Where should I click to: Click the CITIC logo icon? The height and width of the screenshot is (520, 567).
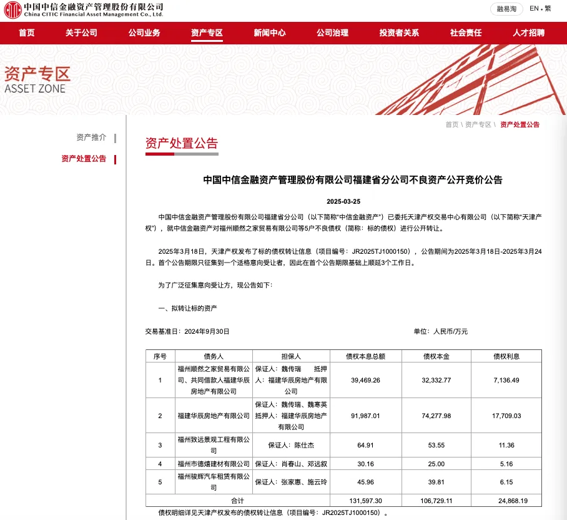tap(12, 10)
